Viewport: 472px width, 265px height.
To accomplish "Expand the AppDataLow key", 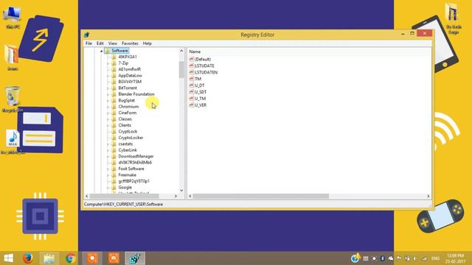I will point(108,76).
